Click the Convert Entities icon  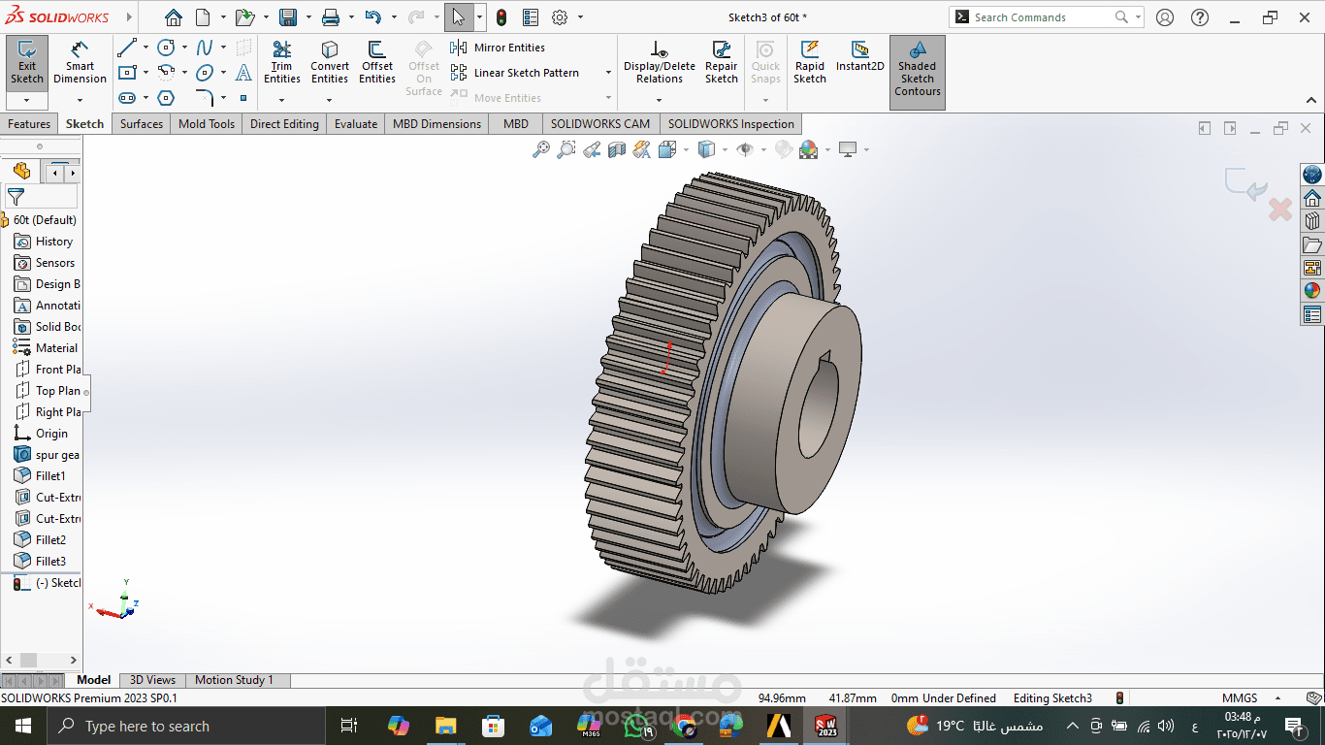pyautogui.click(x=330, y=62)
